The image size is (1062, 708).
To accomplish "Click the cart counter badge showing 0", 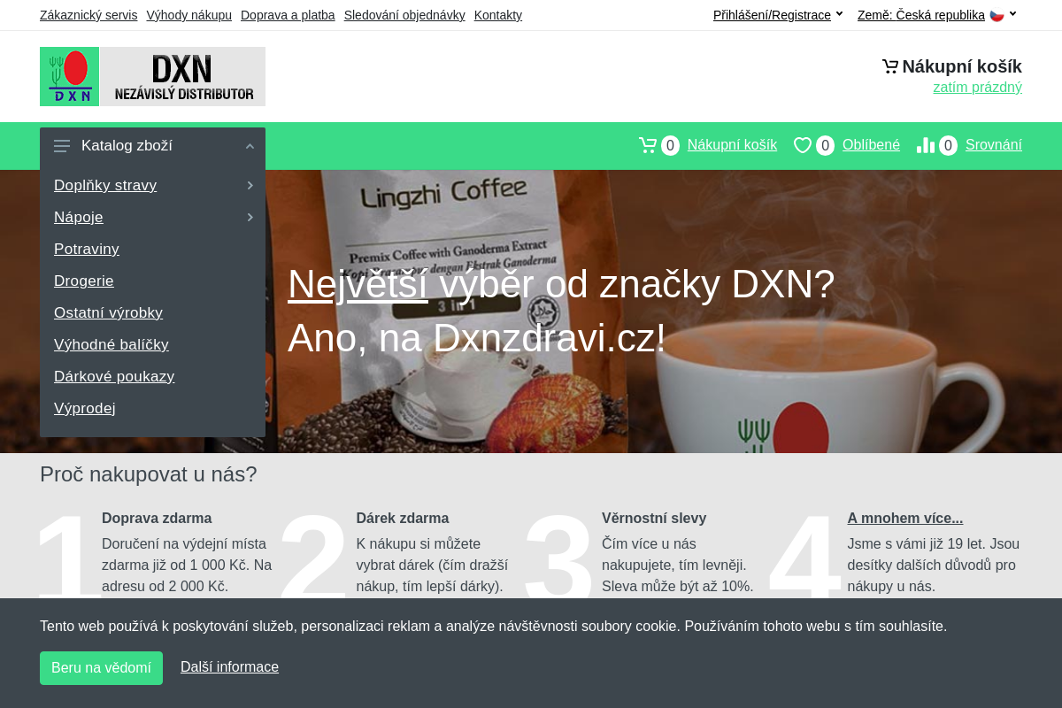I will pos(670,145).
